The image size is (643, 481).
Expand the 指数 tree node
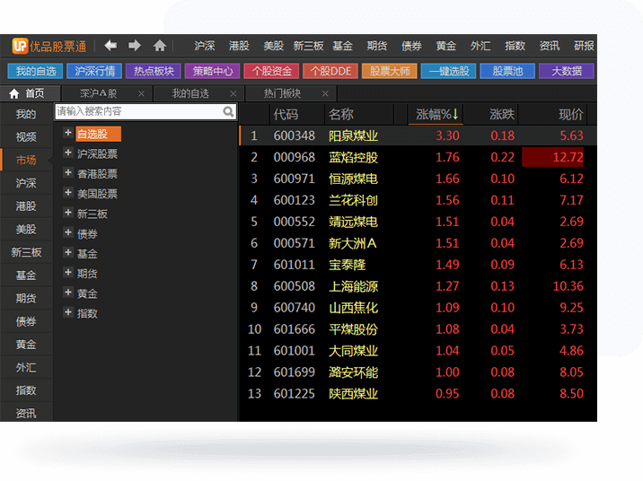(68, 312)
